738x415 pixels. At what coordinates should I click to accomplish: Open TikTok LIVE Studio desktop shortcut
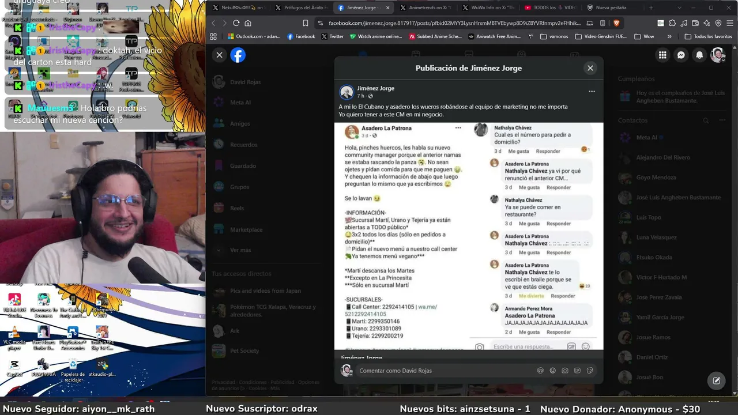(14, 305)
